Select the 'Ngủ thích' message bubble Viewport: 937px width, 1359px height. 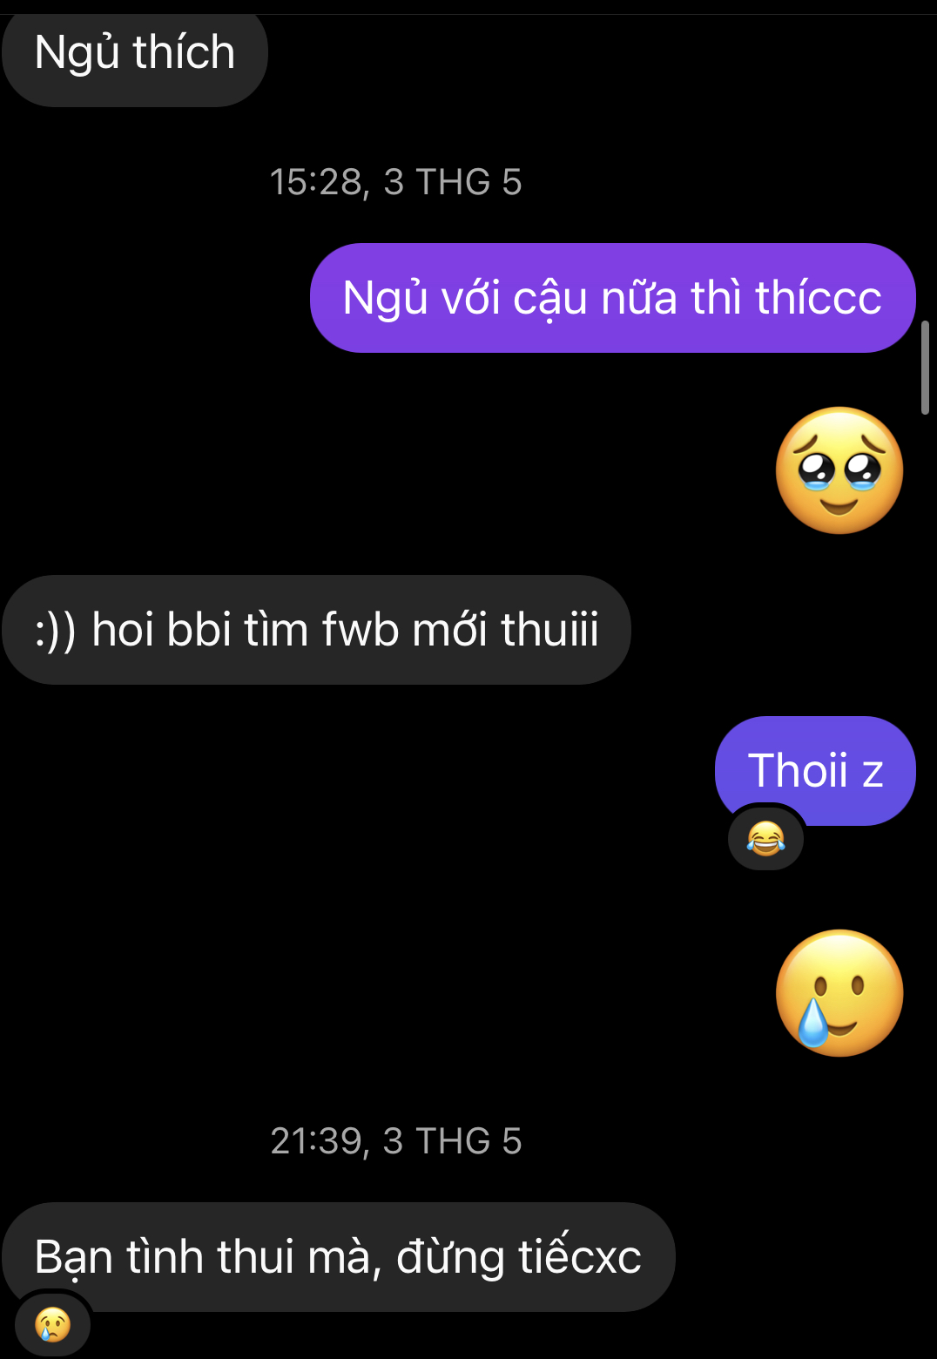135,52
